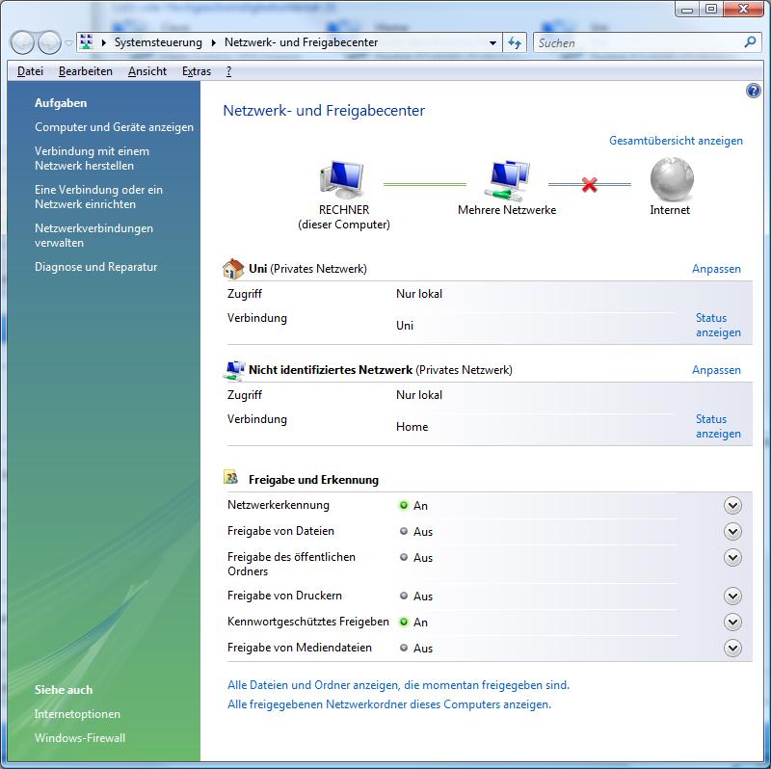Click Systemsteuerung in the breadcrumb

click(x=158, y=42)
